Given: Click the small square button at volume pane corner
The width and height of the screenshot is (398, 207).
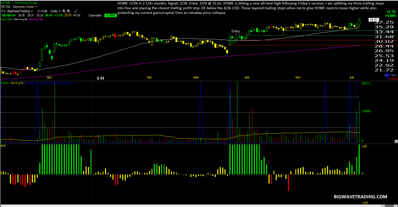Looking at the screenshot, I should point(396,141).
